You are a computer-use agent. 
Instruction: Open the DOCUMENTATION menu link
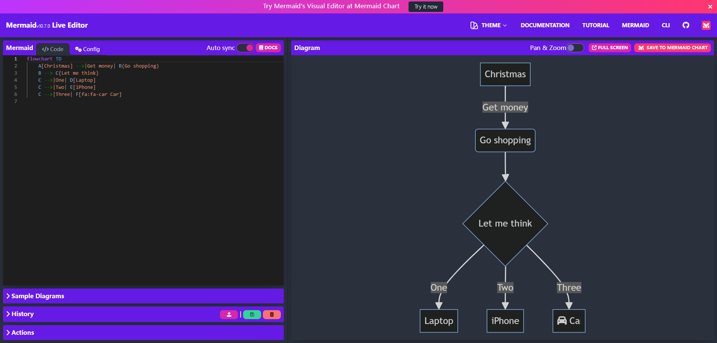[x=545, y=25]
